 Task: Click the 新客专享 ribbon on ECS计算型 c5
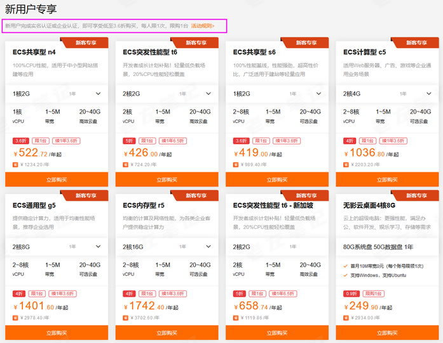(416, 42)
